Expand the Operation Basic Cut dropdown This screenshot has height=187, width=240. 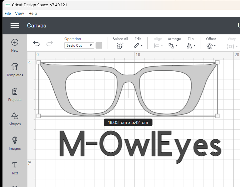pyautogui.click(x=79, y=45)
